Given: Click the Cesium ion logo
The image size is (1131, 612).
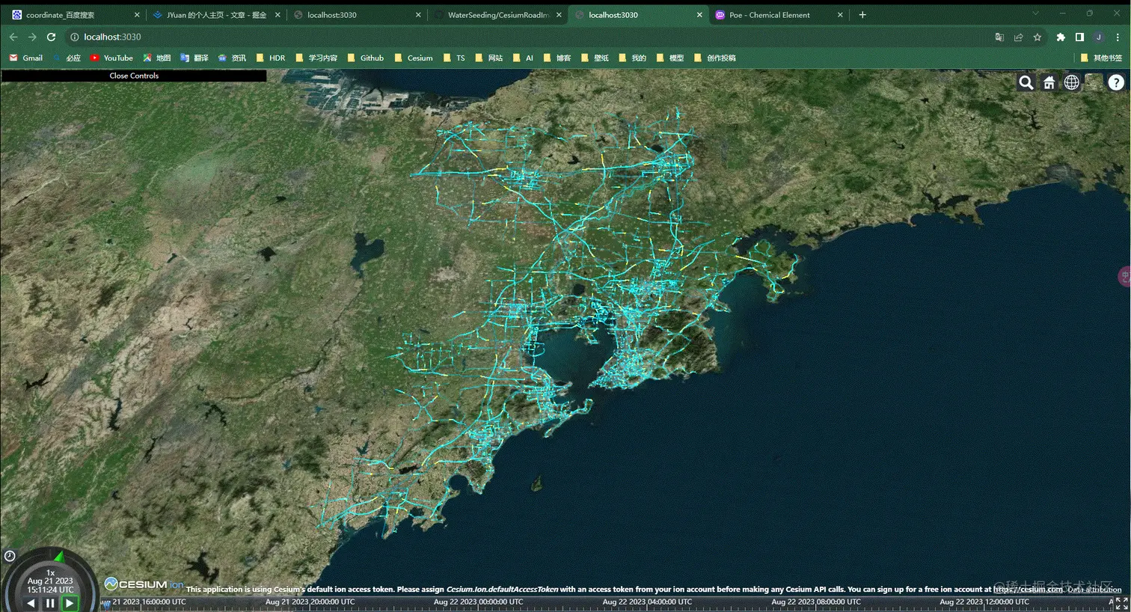Looking at the screenshot, I should point(144,584).
